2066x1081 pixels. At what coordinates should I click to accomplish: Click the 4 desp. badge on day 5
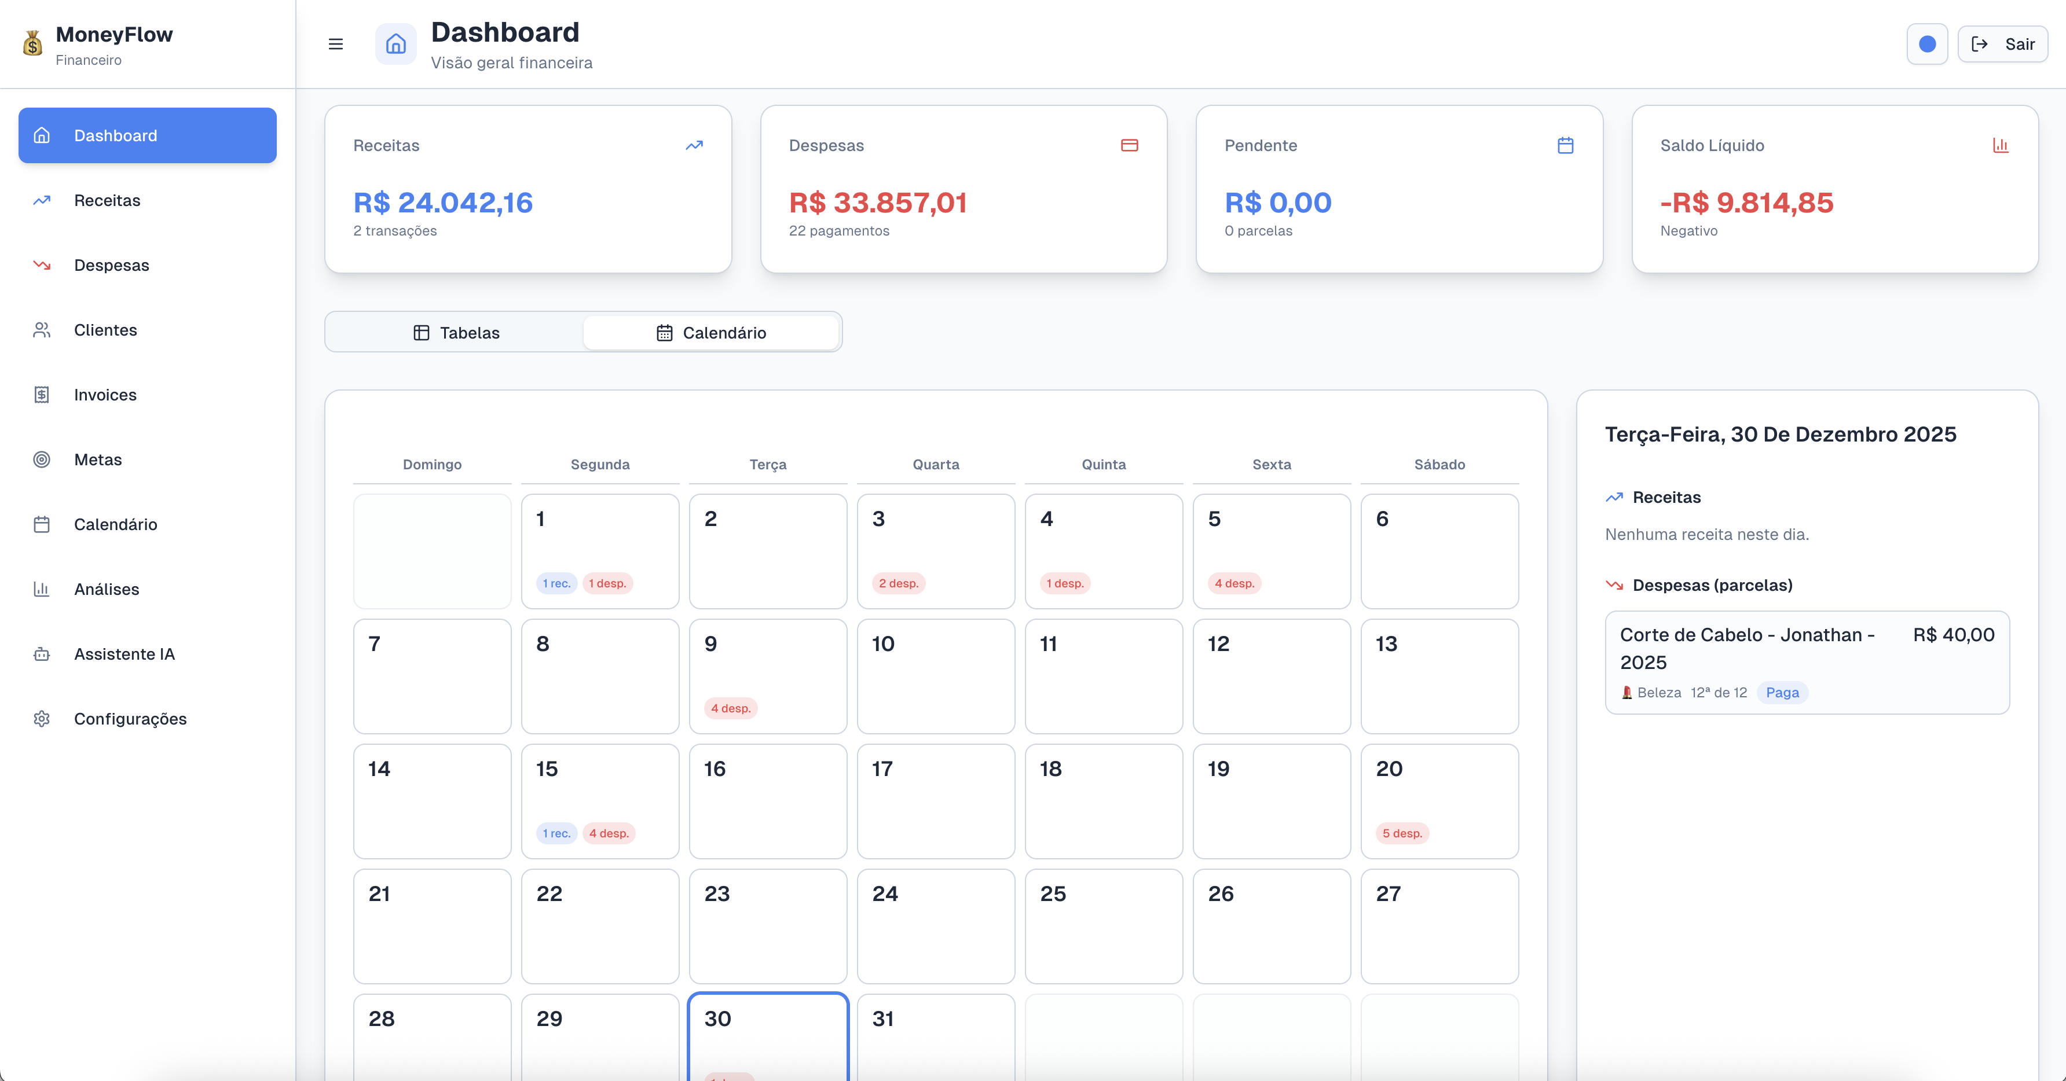1235,583
